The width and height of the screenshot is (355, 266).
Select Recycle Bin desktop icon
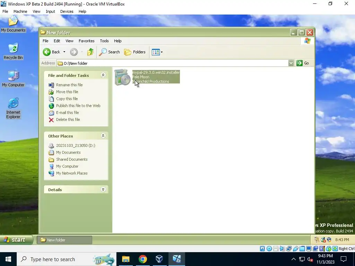[x=13, y=51]
